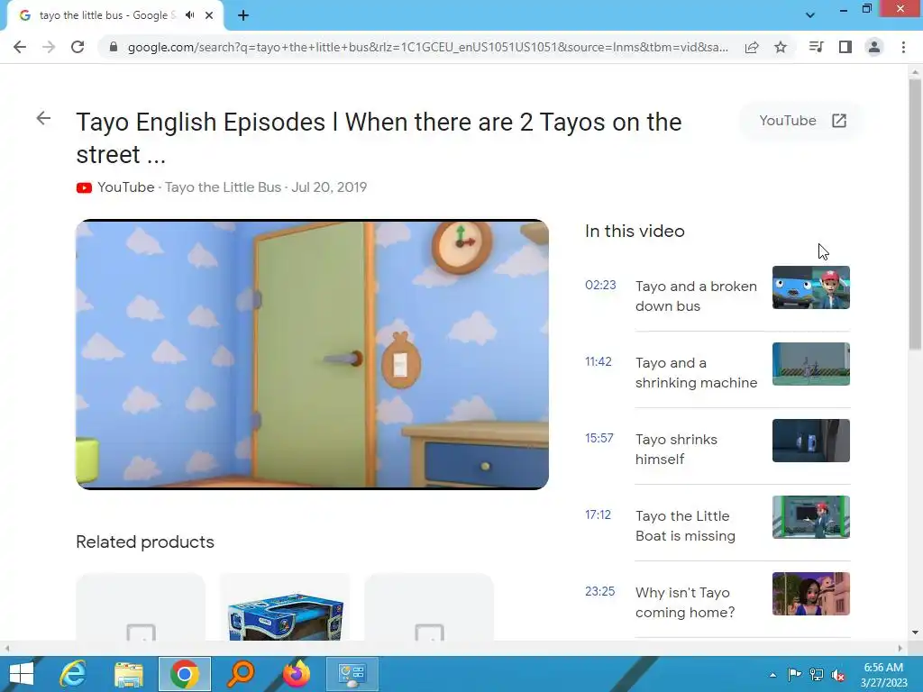The image size is (923, 692).
Task: Open video on YouTube button
Action: click(802, 121)
